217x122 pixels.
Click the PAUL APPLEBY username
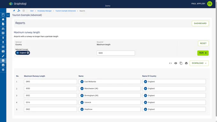tap(198, 4)
